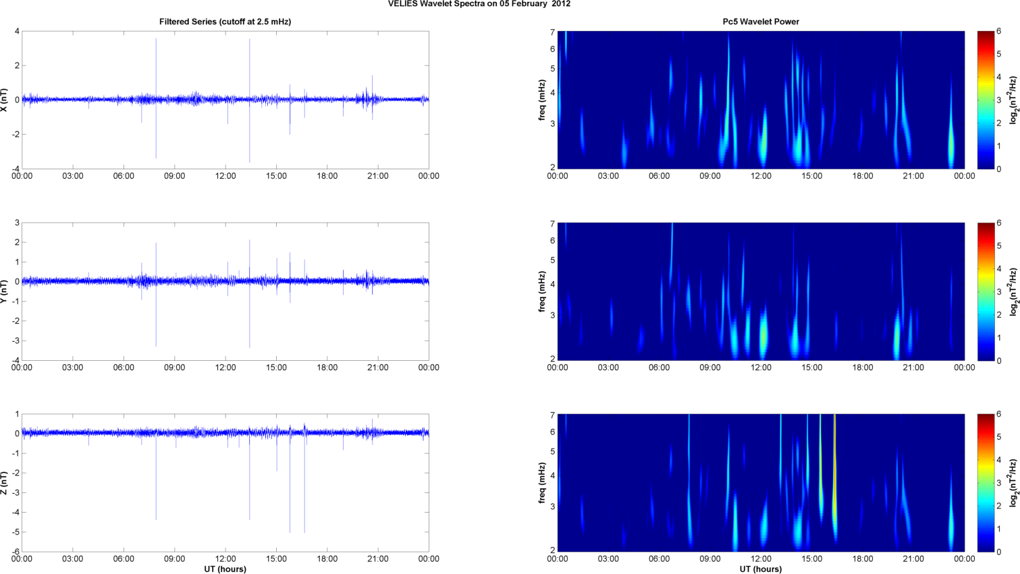The height and width of the screenshot is (574, 1020).
Task: Click the "Y (nT)" axis label
Action: pos(5,291)
